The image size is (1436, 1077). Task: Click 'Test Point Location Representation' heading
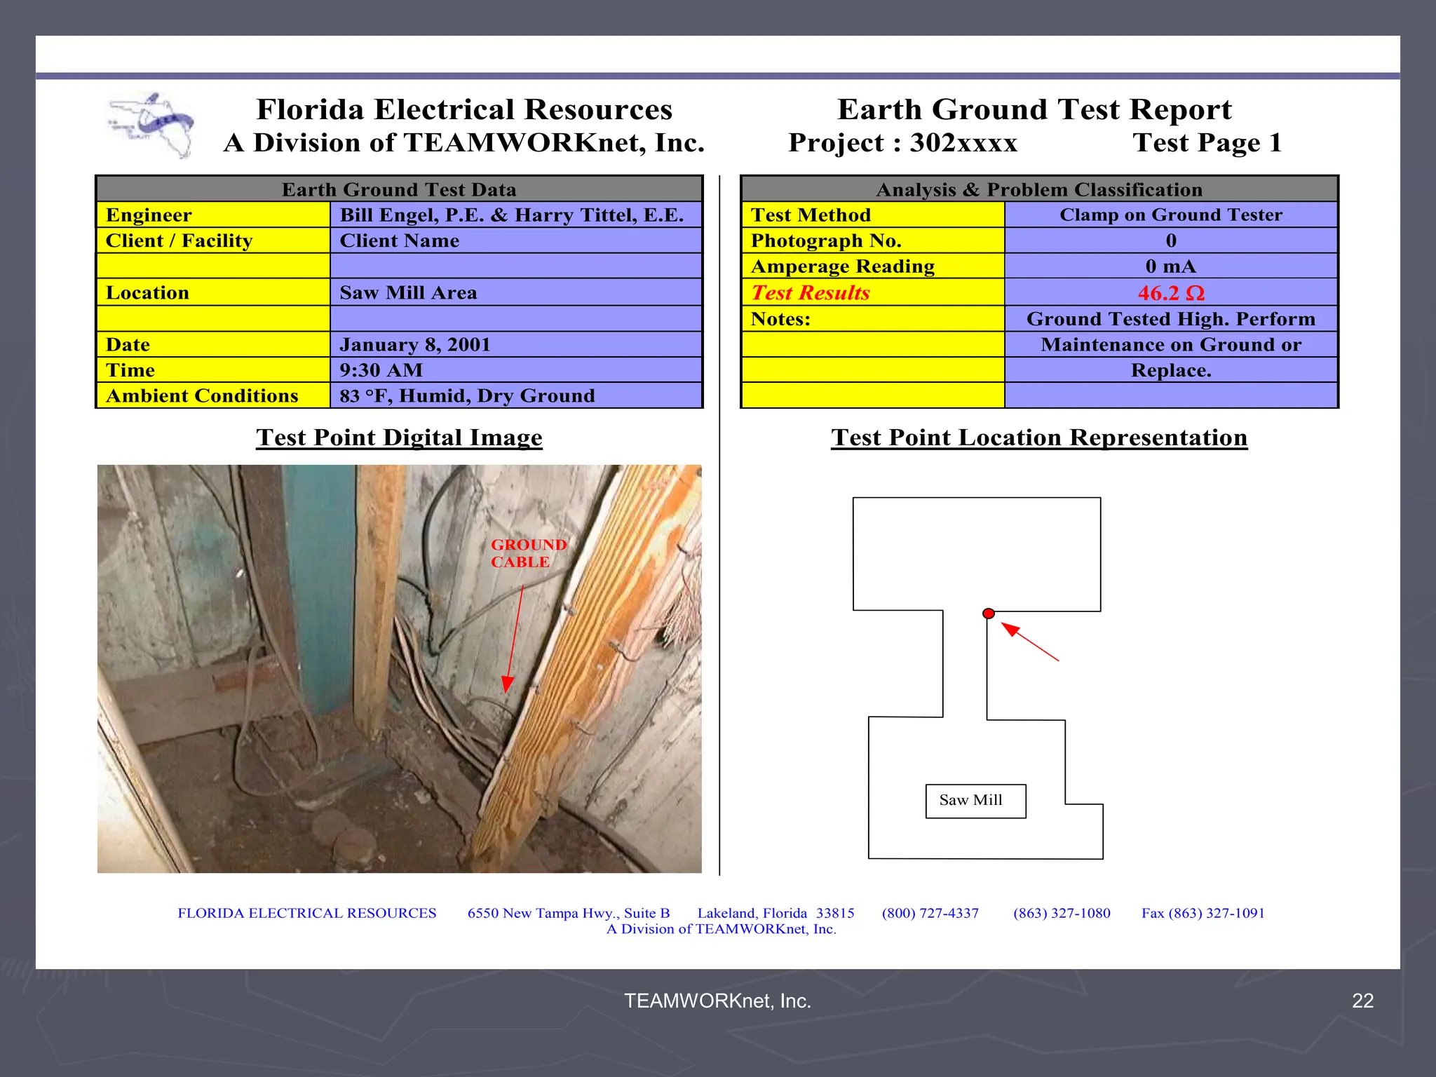[1039, 438]
